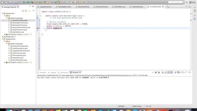Maximize the Package Explorer view
This screenshot has height=111, width=197.
[x=33, y=6]
